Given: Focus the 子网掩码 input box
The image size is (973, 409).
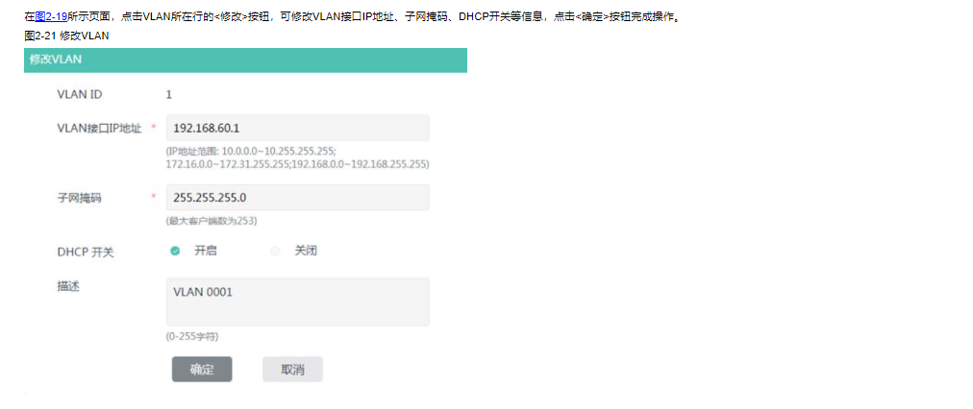Looking at the screenshot, I should click(x=297, y=198).
